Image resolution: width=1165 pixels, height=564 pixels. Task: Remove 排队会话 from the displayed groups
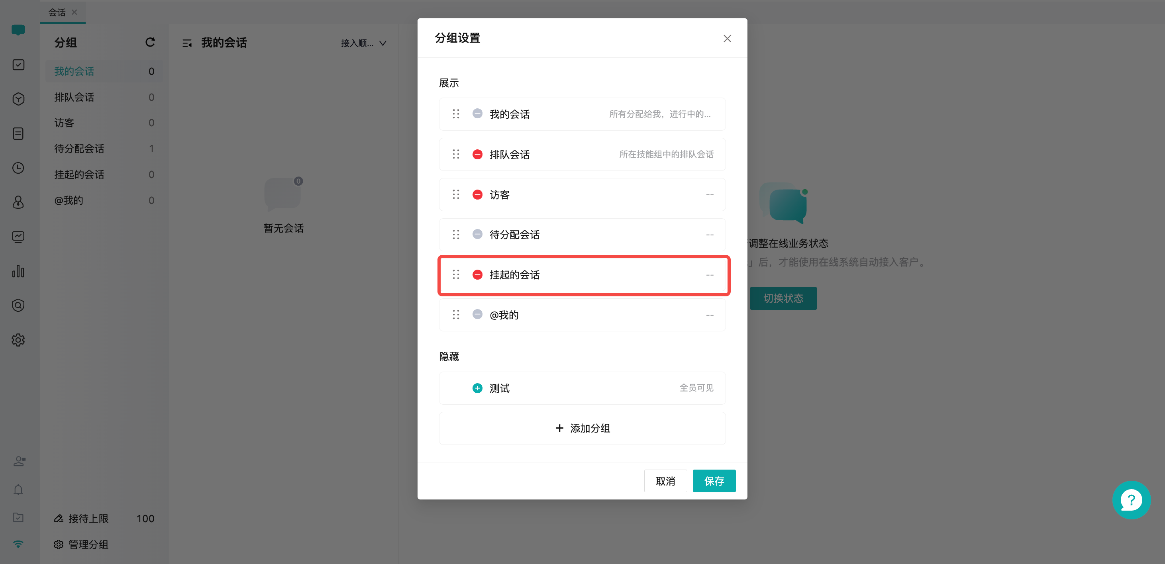(x=478, y=154)
